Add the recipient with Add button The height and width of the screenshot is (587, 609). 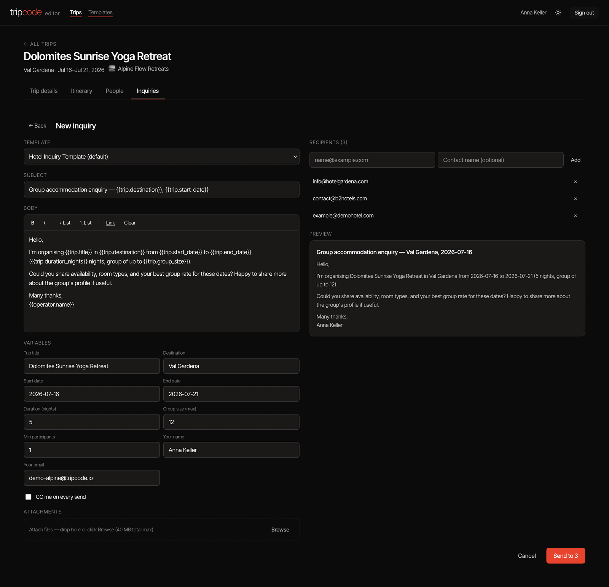pos(576,160)
